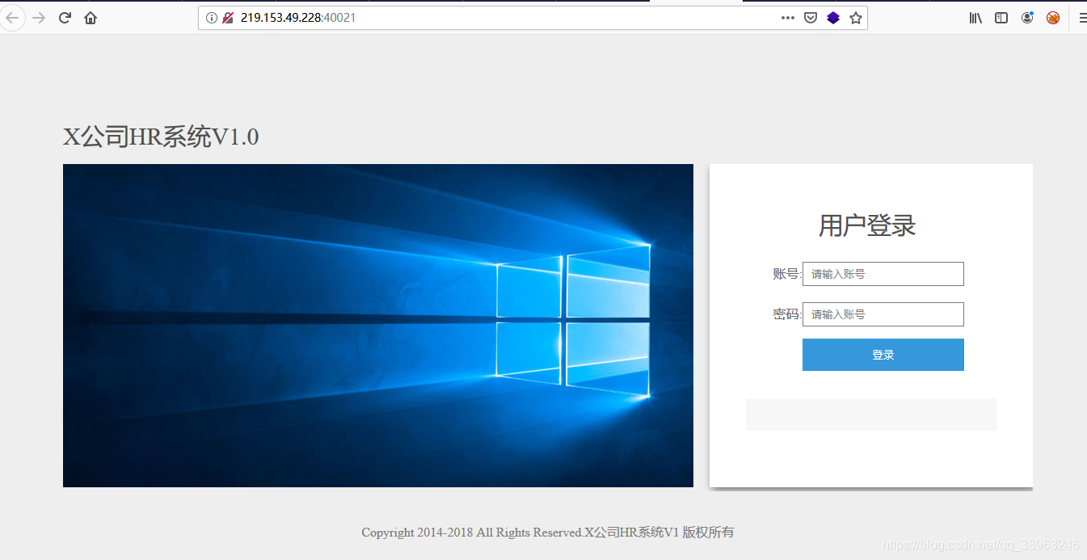Open the browser home page
The width and height of the screenshot is (1087, 560).
coord(91,18)
